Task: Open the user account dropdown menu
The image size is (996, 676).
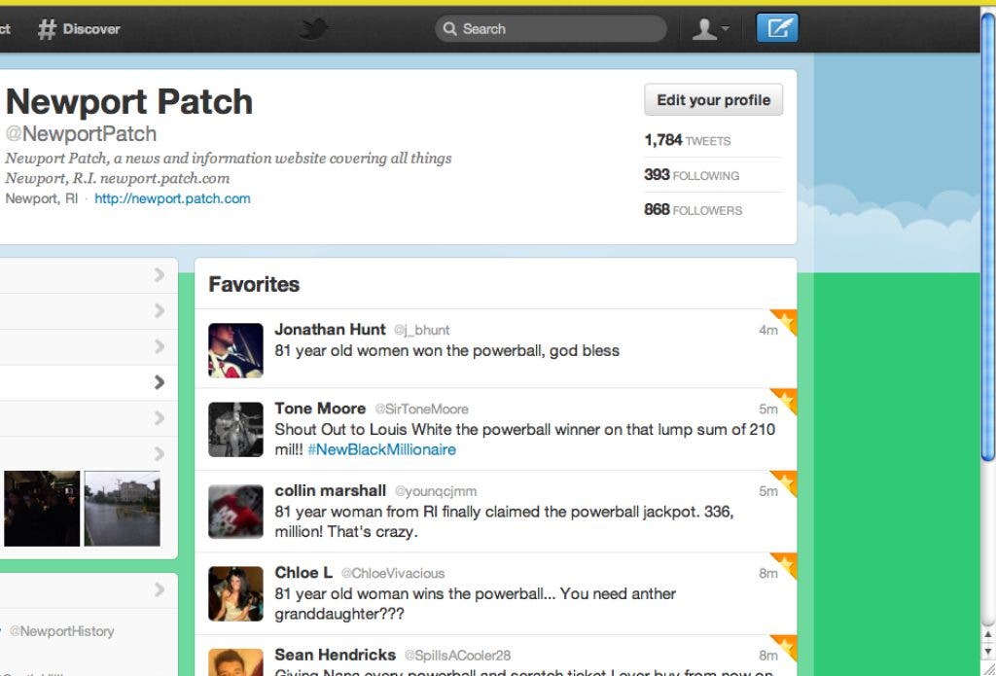Action: (x=710, y=28)
